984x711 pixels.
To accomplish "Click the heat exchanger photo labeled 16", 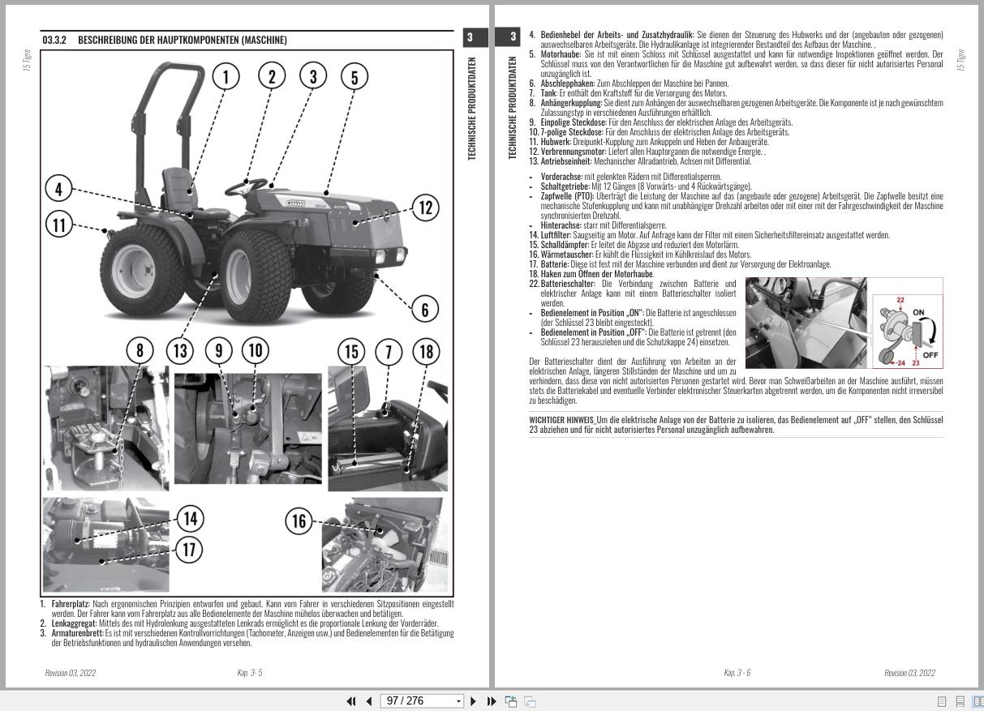I will 384,545.
